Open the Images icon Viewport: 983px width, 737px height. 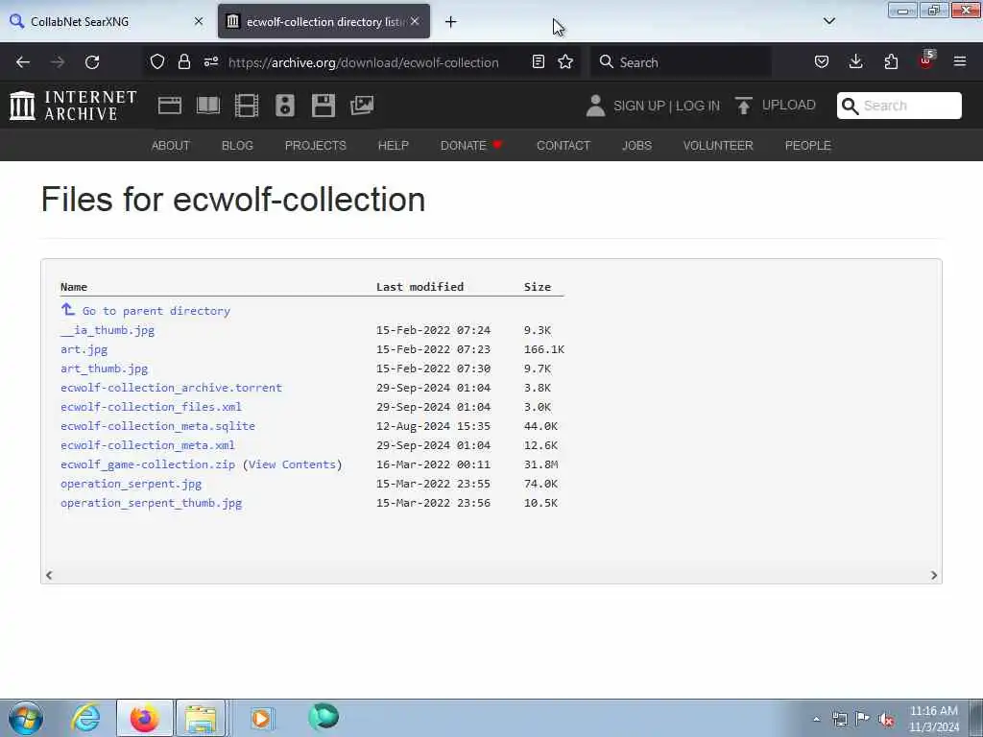click(362, 106)
